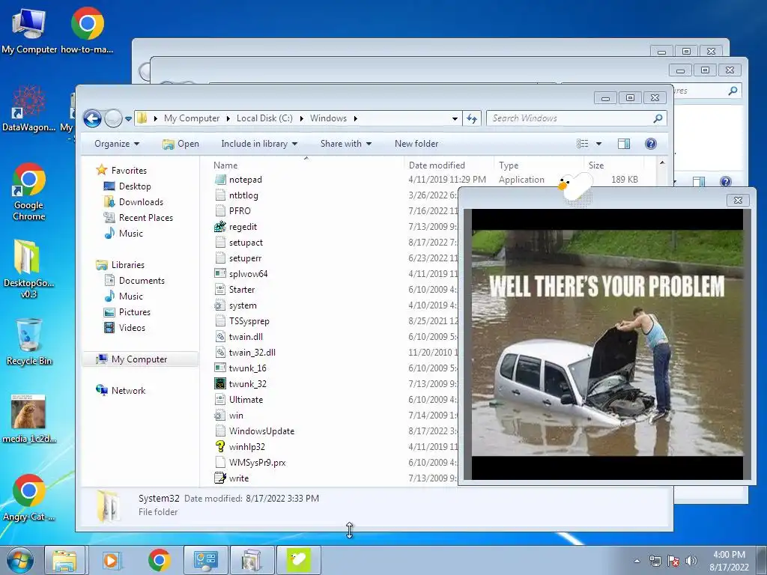The image size is (767, 575).
Task: Open the DataWagon desktop shortcut
Action: coord(29,109)
